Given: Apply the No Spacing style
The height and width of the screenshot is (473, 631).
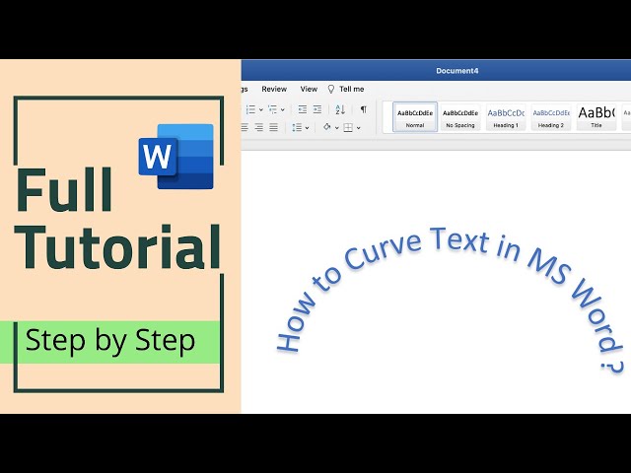Looking at the screenshot, I should click(460, 116).
